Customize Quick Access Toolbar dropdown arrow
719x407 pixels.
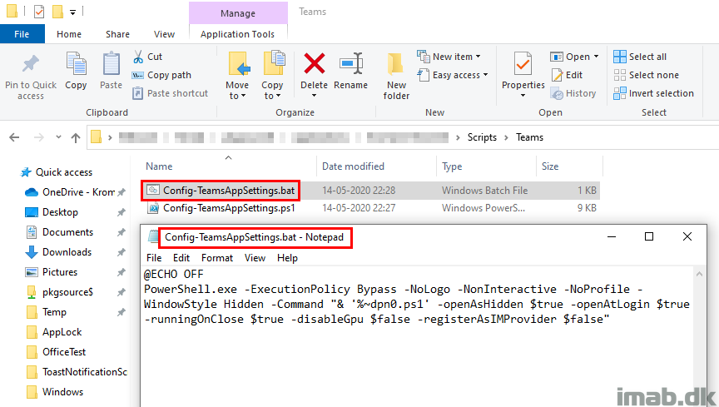(72, 12)
